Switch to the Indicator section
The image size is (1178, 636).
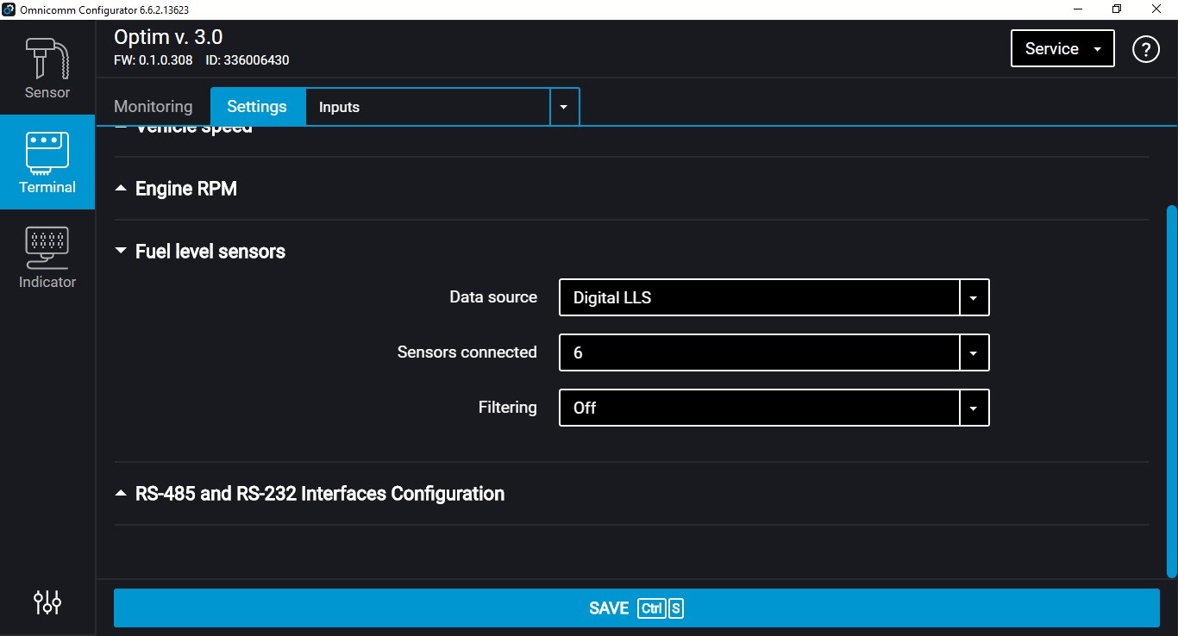(x=47, y=256)
